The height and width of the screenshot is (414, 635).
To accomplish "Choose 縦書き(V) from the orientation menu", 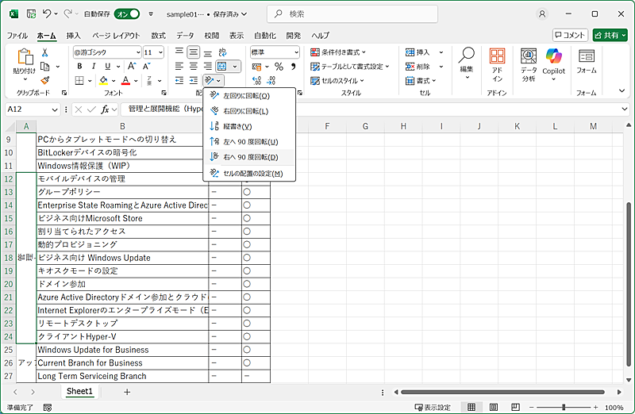I will 237,126.
